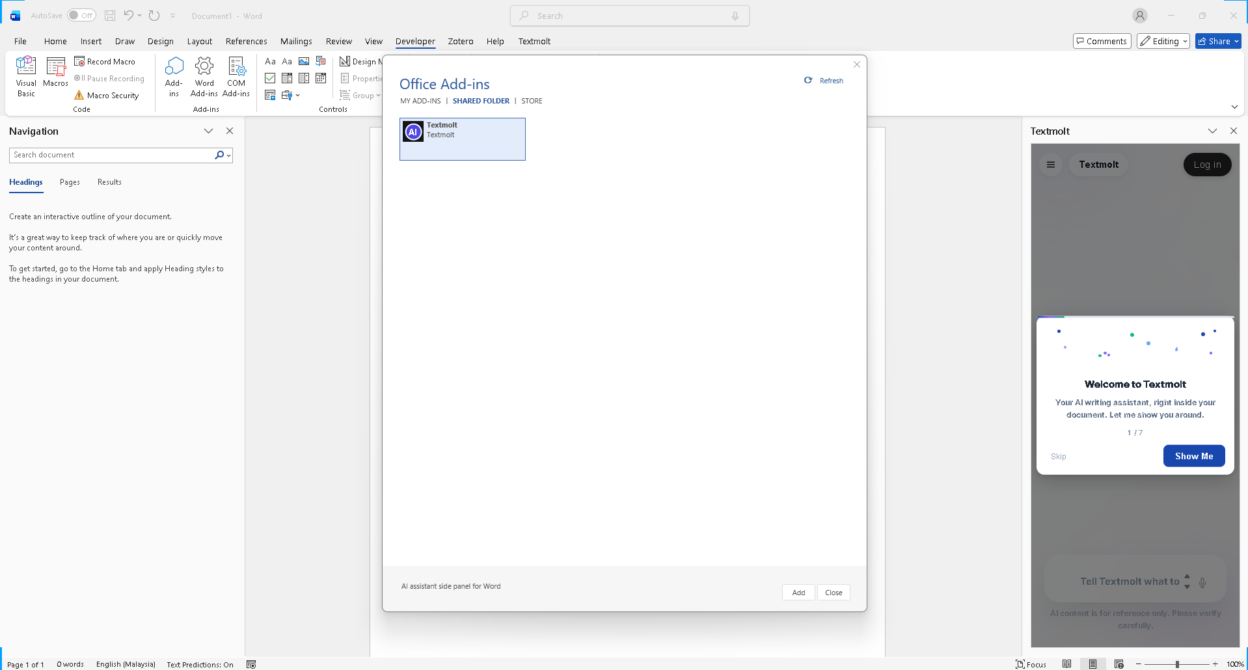Image resolution: width=1248 pixels, height=670 pixels.
Task: Insert Picture content control
Action: tap(304, 61)
